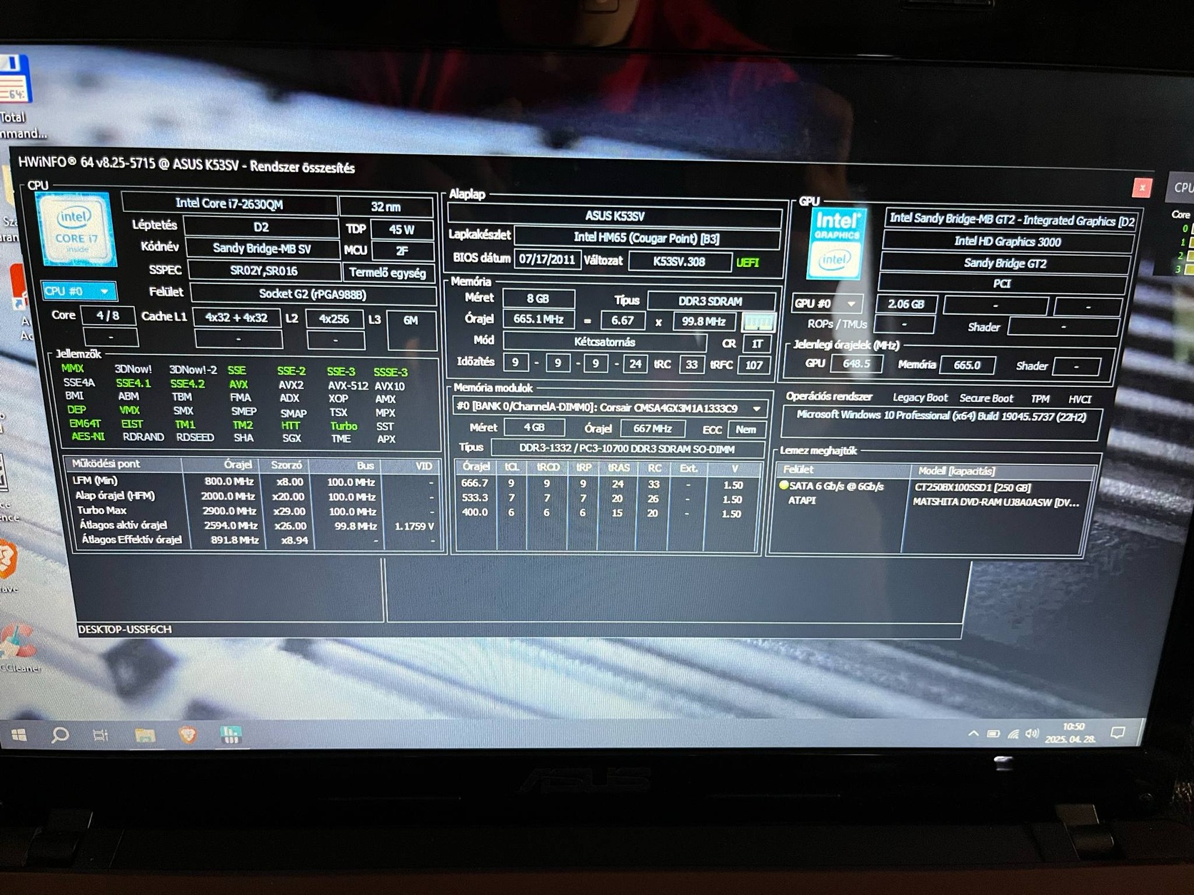The width and height of the screenshot is (1194, 895).
Task: Click the SR02Y,SR016 SSPEC value
Action: 264,270
